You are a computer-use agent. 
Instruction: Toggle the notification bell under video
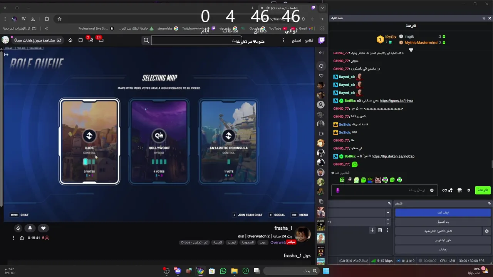point(30,228)
